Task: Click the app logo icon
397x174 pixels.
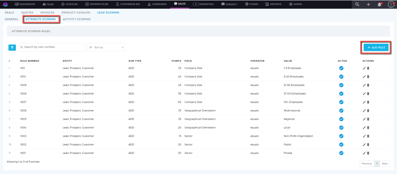Action: click(5, 4)
